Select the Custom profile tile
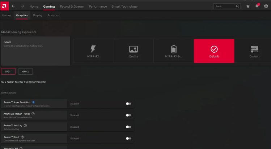Viewport: 271px width, 149px height. [254, 51]
